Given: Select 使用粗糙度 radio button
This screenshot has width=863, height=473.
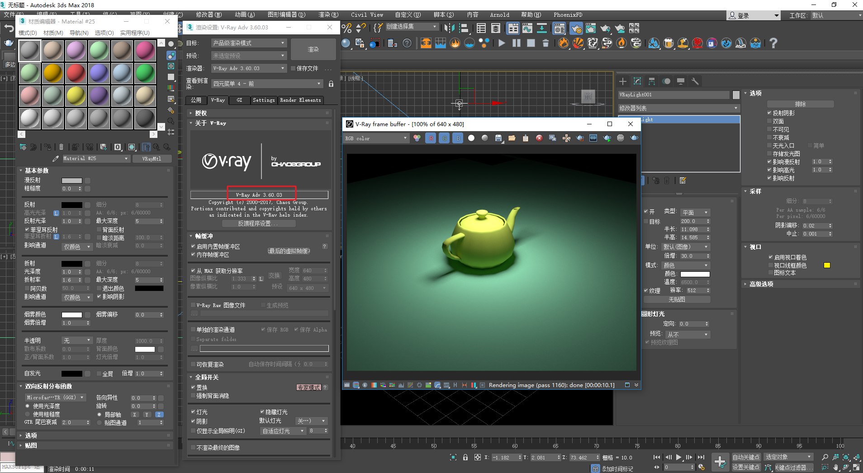Looking at the screenshot, I should pyautogui.click(x=27, y=414).
